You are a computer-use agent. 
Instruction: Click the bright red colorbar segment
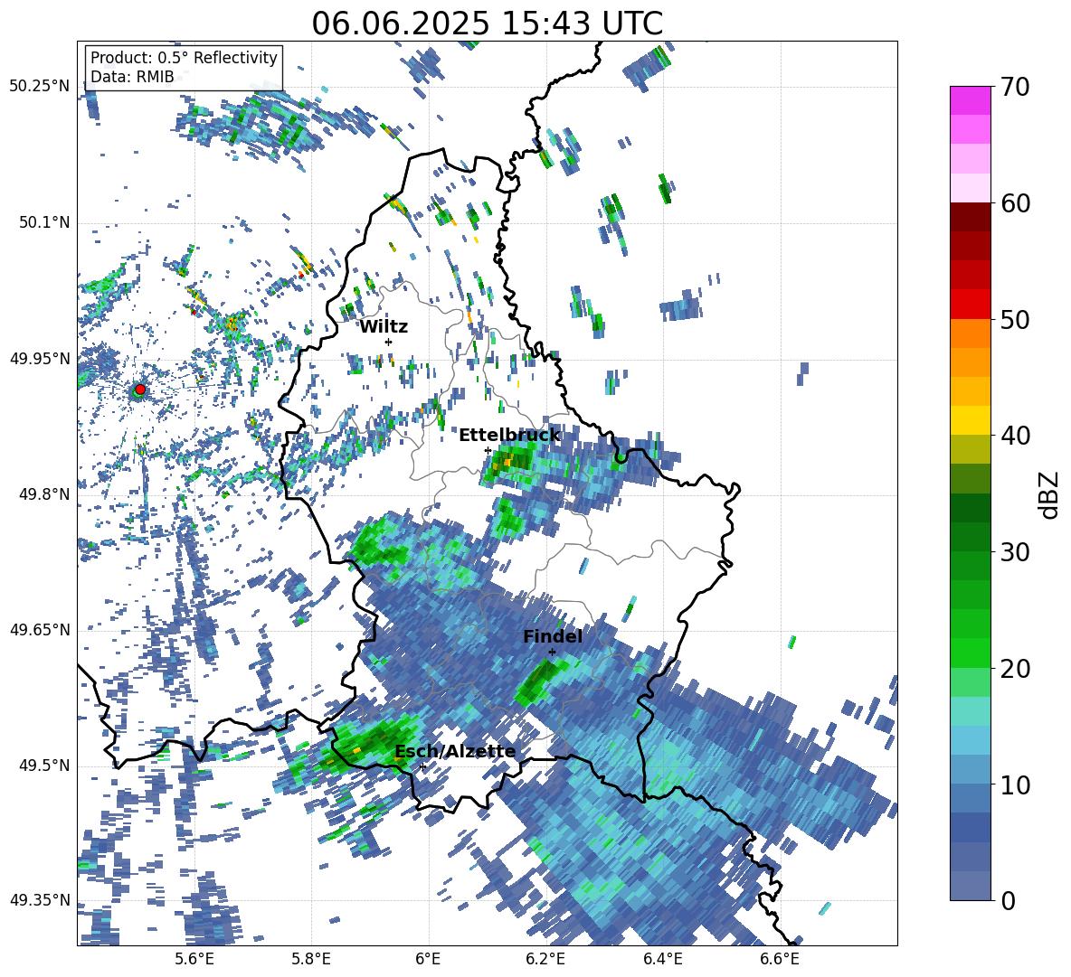970,305
